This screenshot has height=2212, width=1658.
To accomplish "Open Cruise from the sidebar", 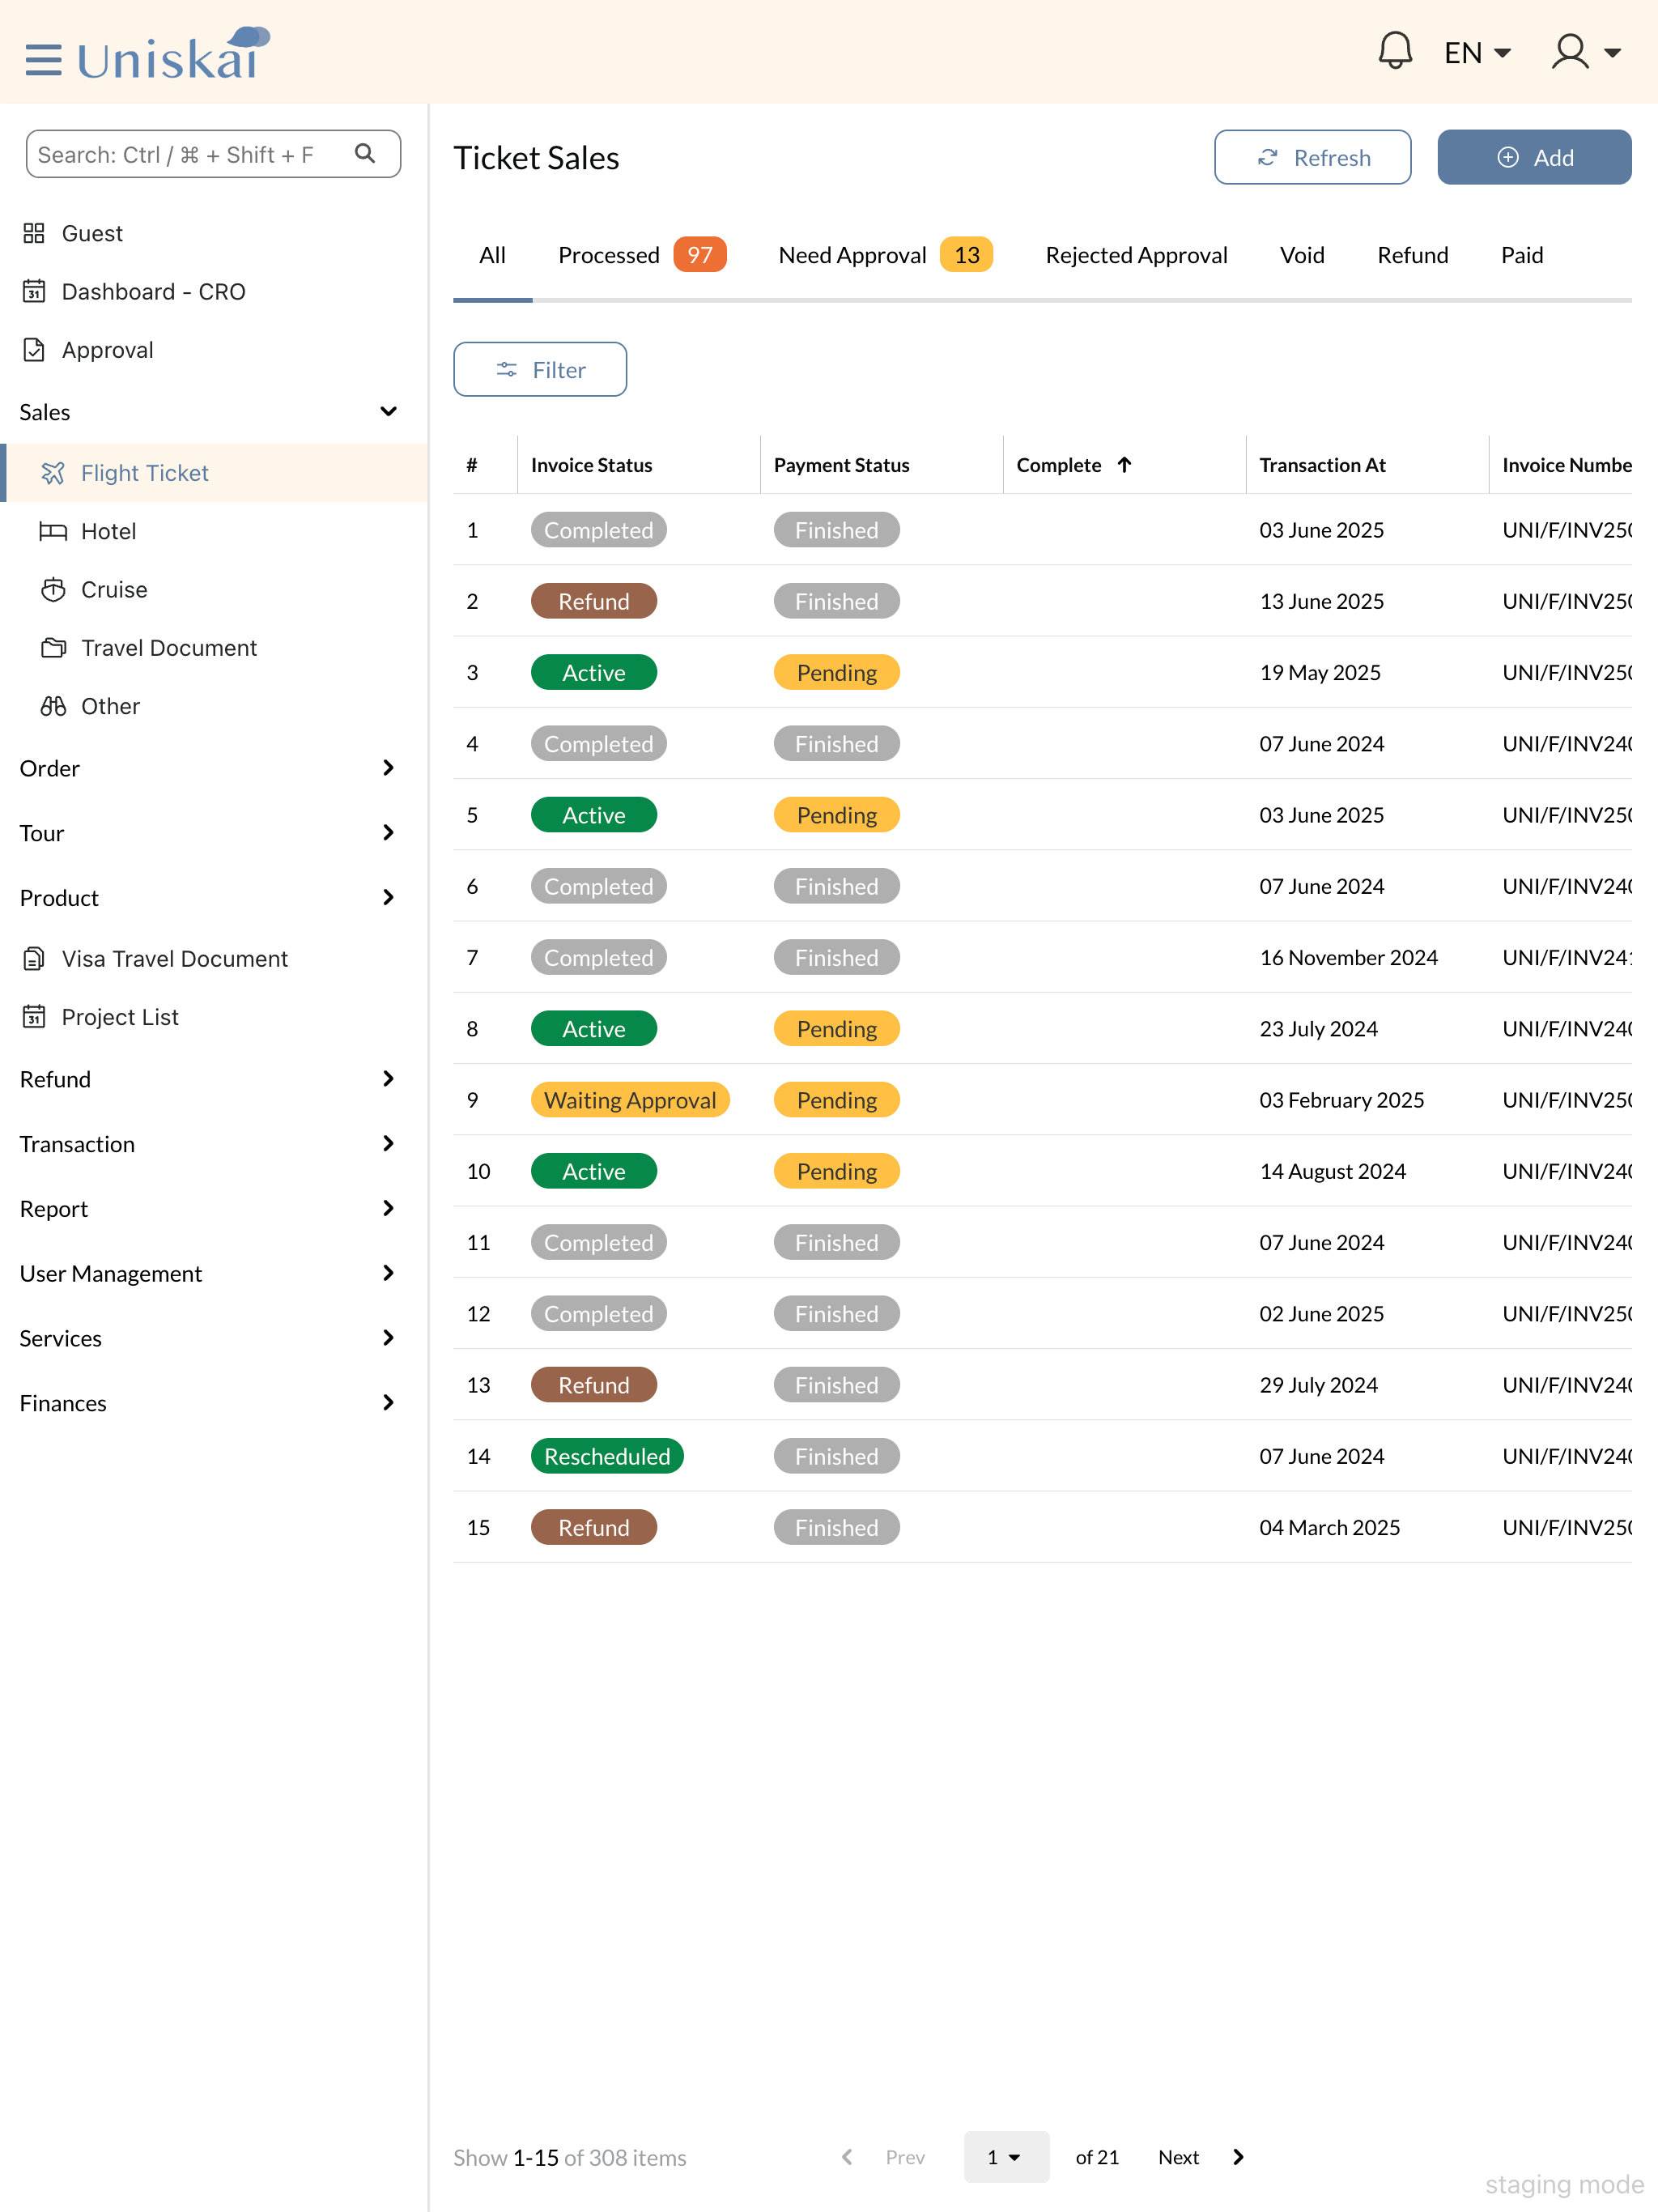I will coord(113,589).
